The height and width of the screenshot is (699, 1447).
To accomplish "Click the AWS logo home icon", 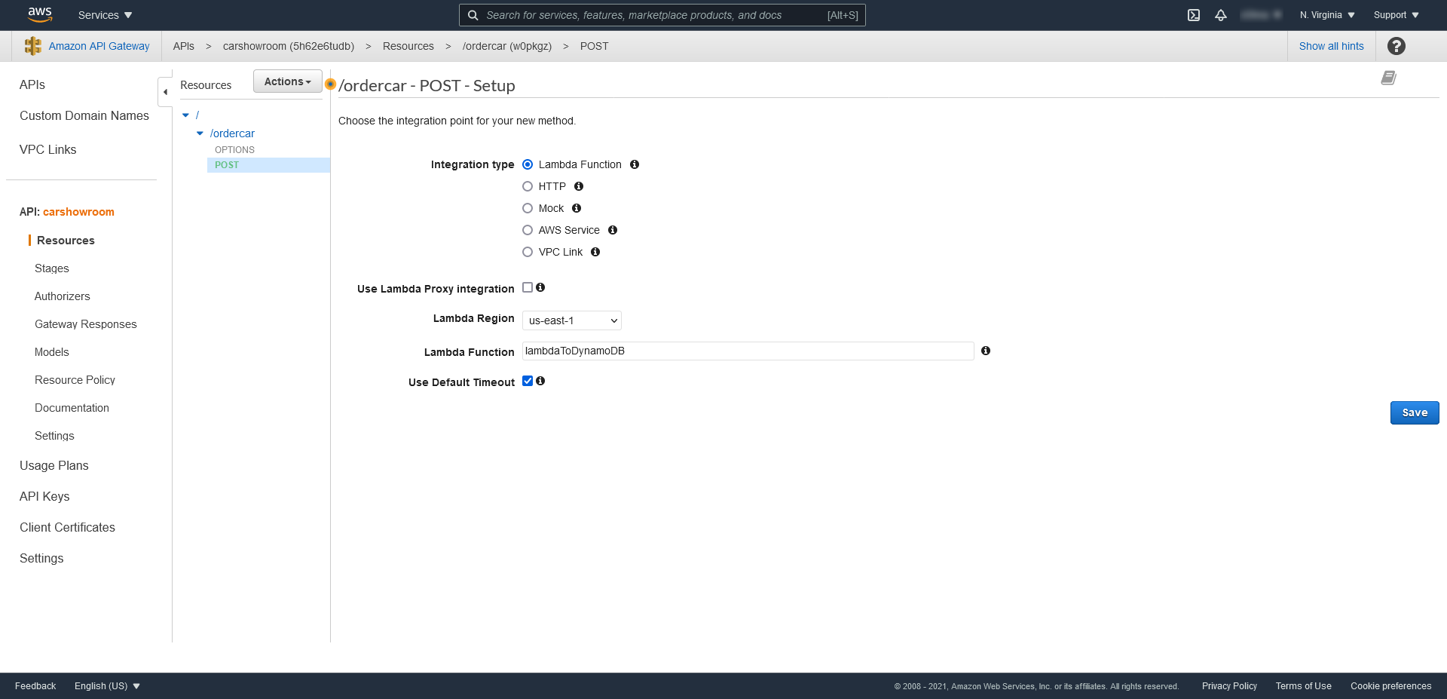I will coord(39,14).
